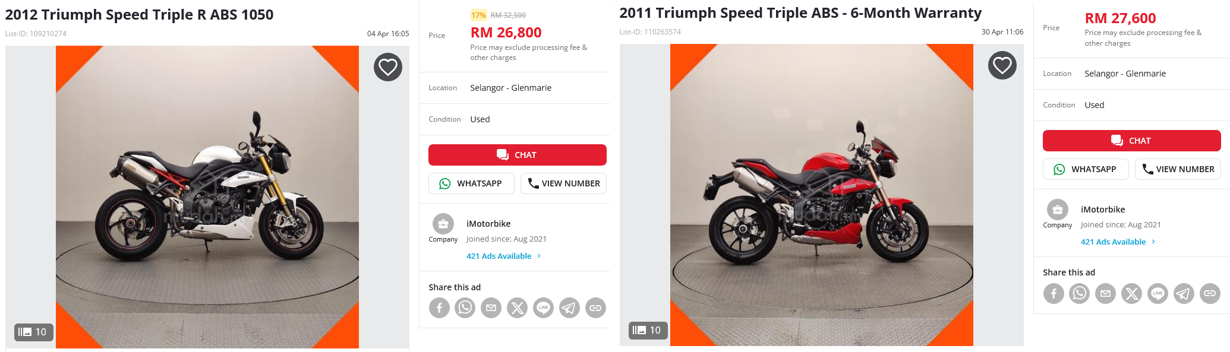Favorite the 2011 Speed Triple ABS listing
The height and width of the screenshot is (352, 1230).
(1002, 65)
